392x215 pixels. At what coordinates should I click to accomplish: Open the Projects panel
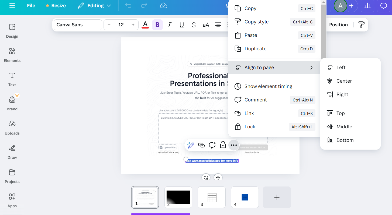pos(12,176)
